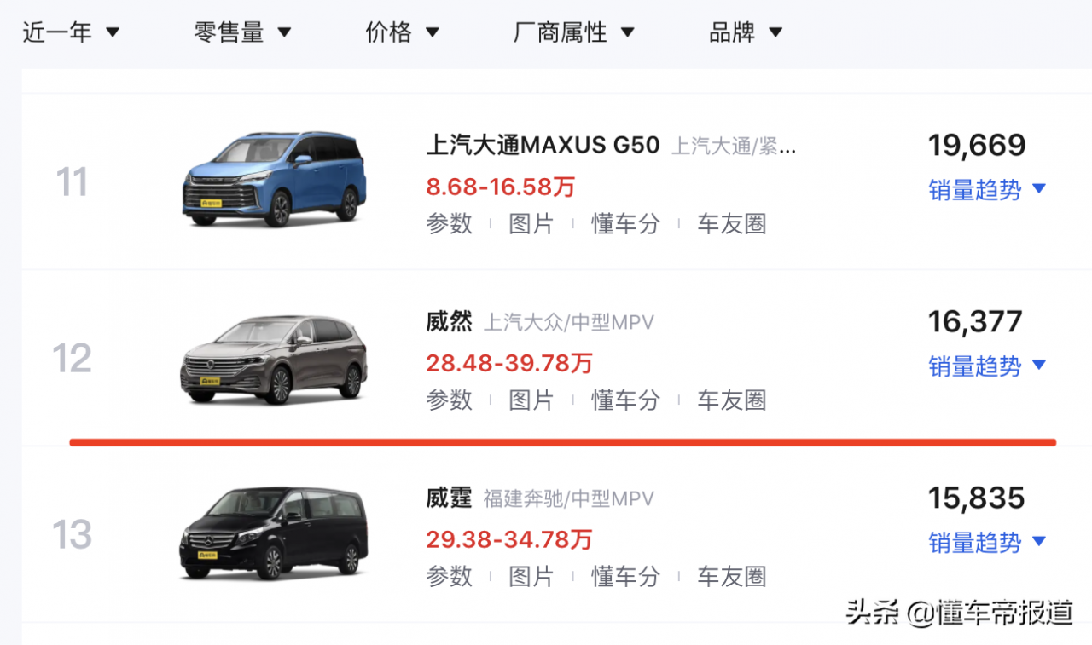Viewport: 1092px width, 645px height.
Task: Open the 价格 price filter
Action: point(403,32)
